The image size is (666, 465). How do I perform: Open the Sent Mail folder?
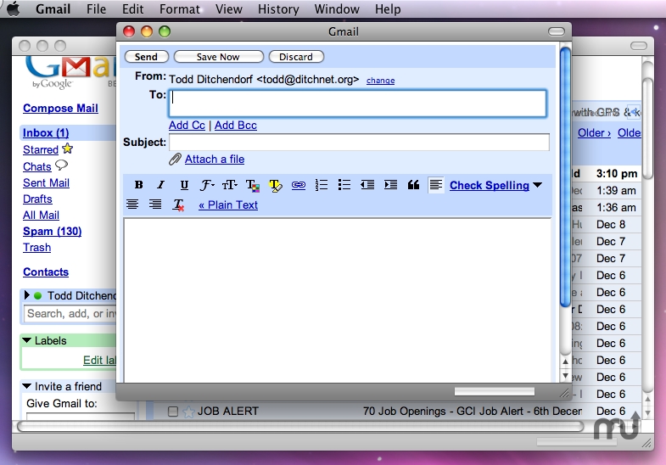click(46, 183)
